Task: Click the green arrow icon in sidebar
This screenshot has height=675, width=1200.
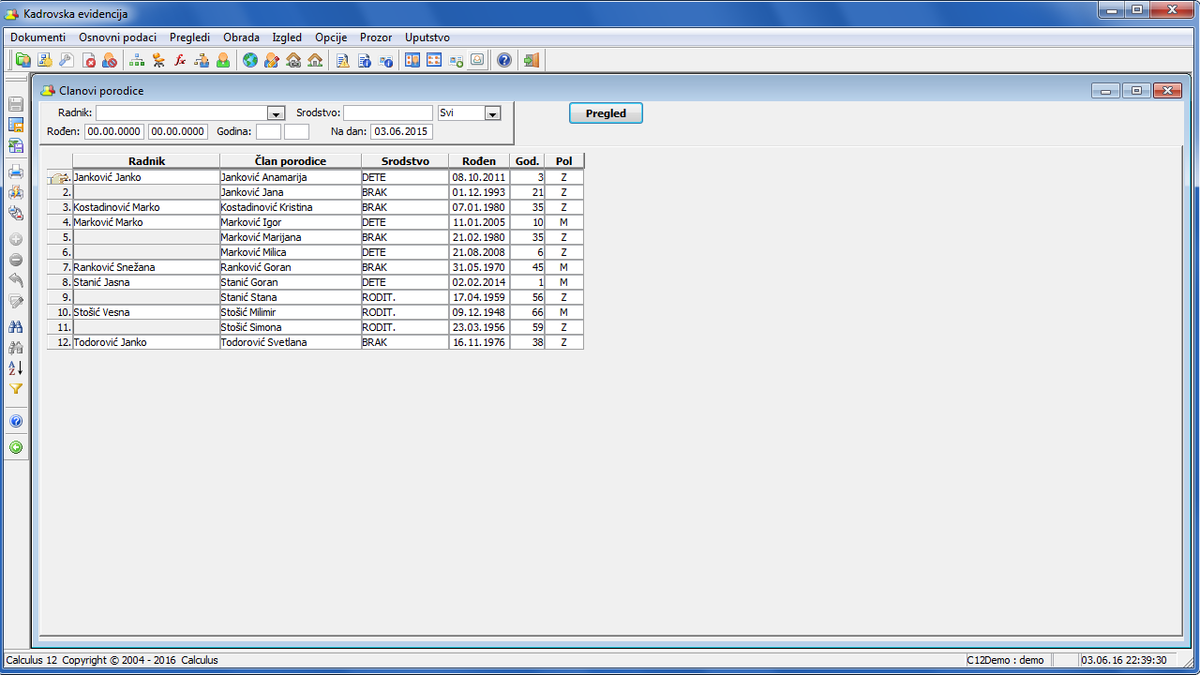Action: point(16,447)
